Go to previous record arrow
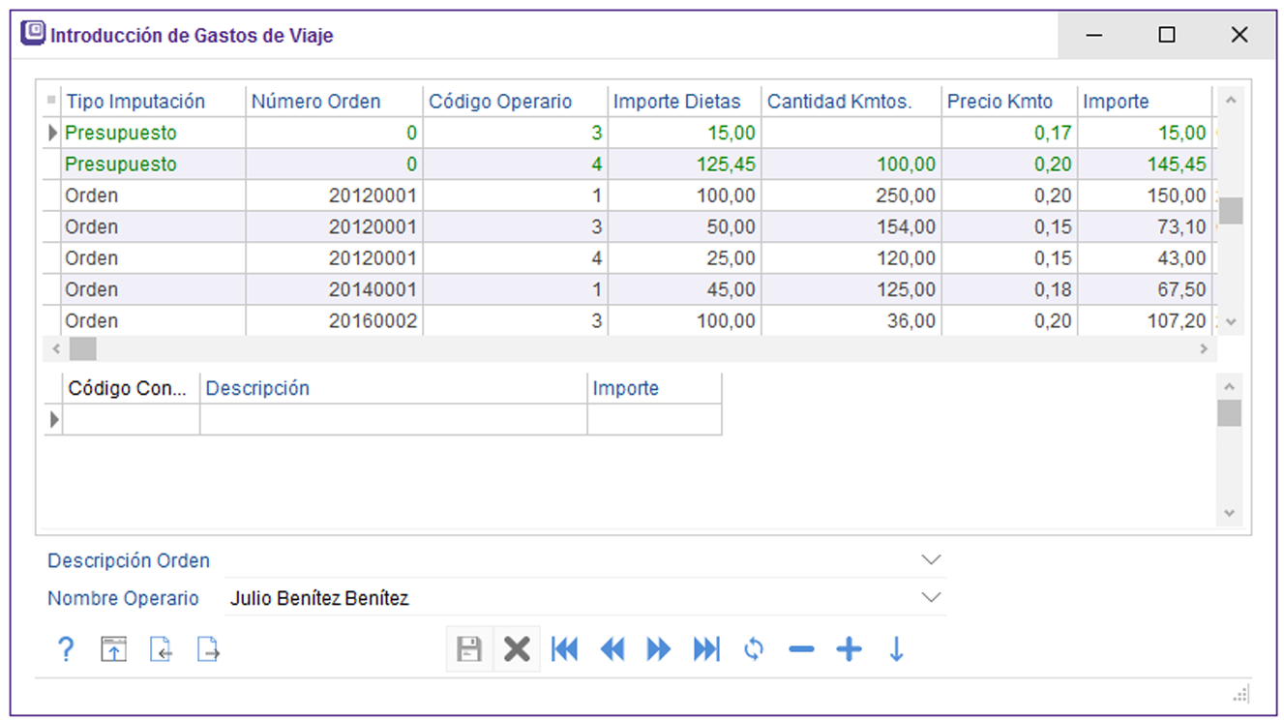1284x721 pixels. pyautogui.click(x=612, y=649)
